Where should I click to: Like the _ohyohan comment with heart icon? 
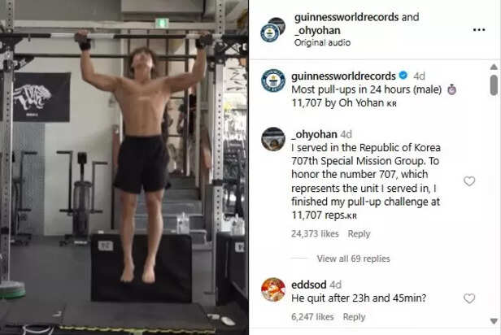(469, 181)
